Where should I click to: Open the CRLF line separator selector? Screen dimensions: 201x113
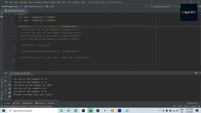tap(180, 106)
